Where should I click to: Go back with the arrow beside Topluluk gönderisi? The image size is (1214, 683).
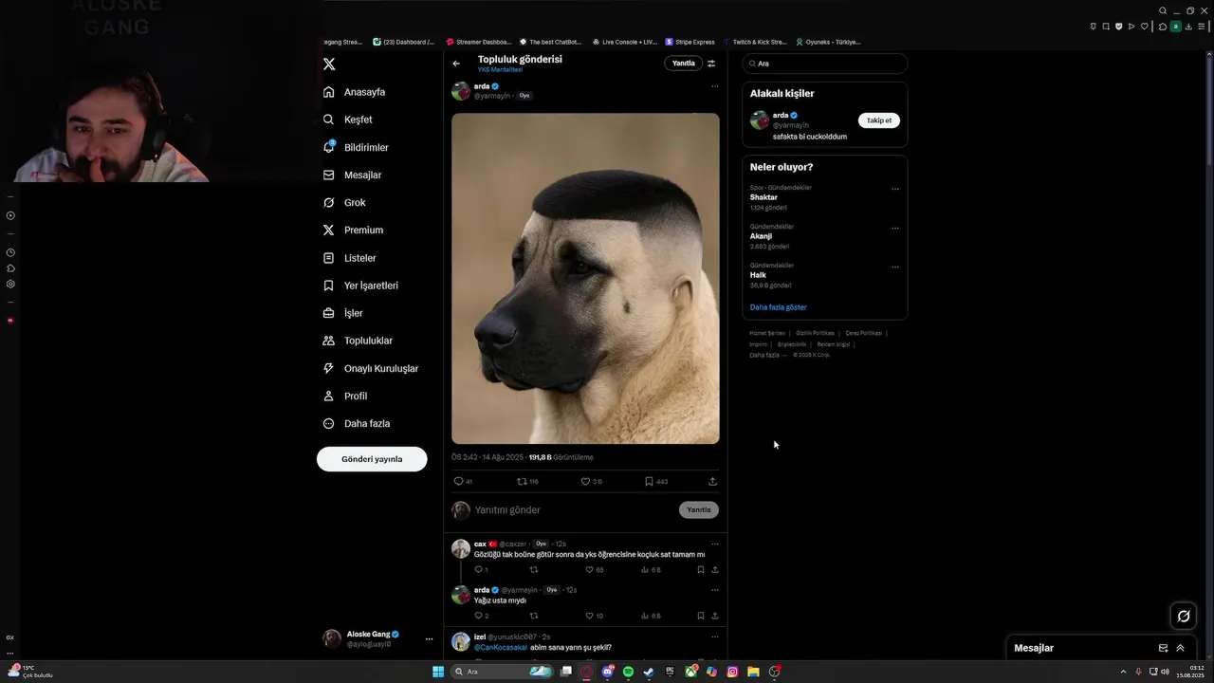(x=456, y=64)
